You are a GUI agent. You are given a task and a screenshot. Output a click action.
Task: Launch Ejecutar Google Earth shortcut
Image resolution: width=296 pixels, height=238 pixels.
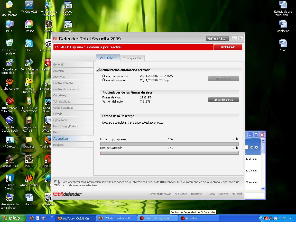click(10, 124)
